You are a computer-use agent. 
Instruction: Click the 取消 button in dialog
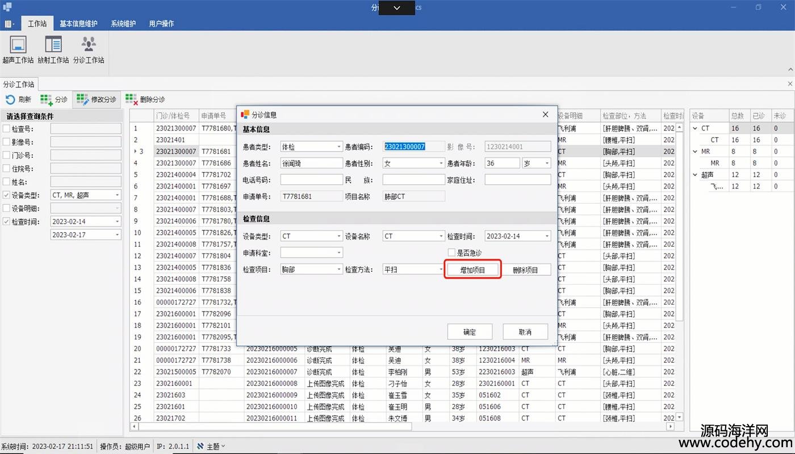tap(525, 332)
